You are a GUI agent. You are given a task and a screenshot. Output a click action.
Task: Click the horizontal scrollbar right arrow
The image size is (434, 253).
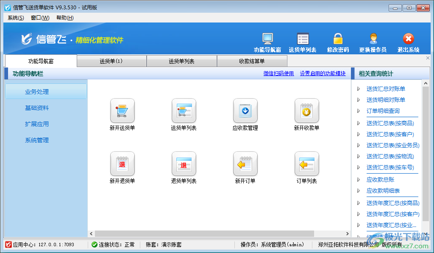point(348,233)
